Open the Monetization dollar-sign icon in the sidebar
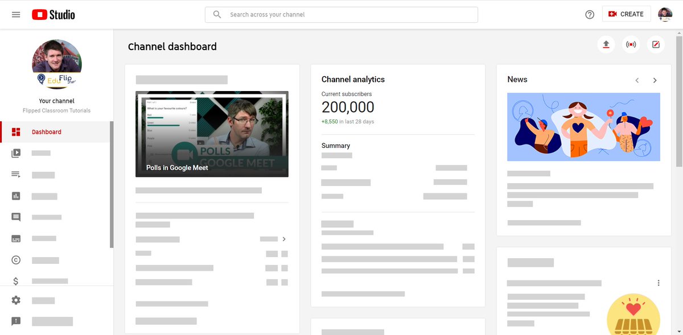 click(16, 281)
